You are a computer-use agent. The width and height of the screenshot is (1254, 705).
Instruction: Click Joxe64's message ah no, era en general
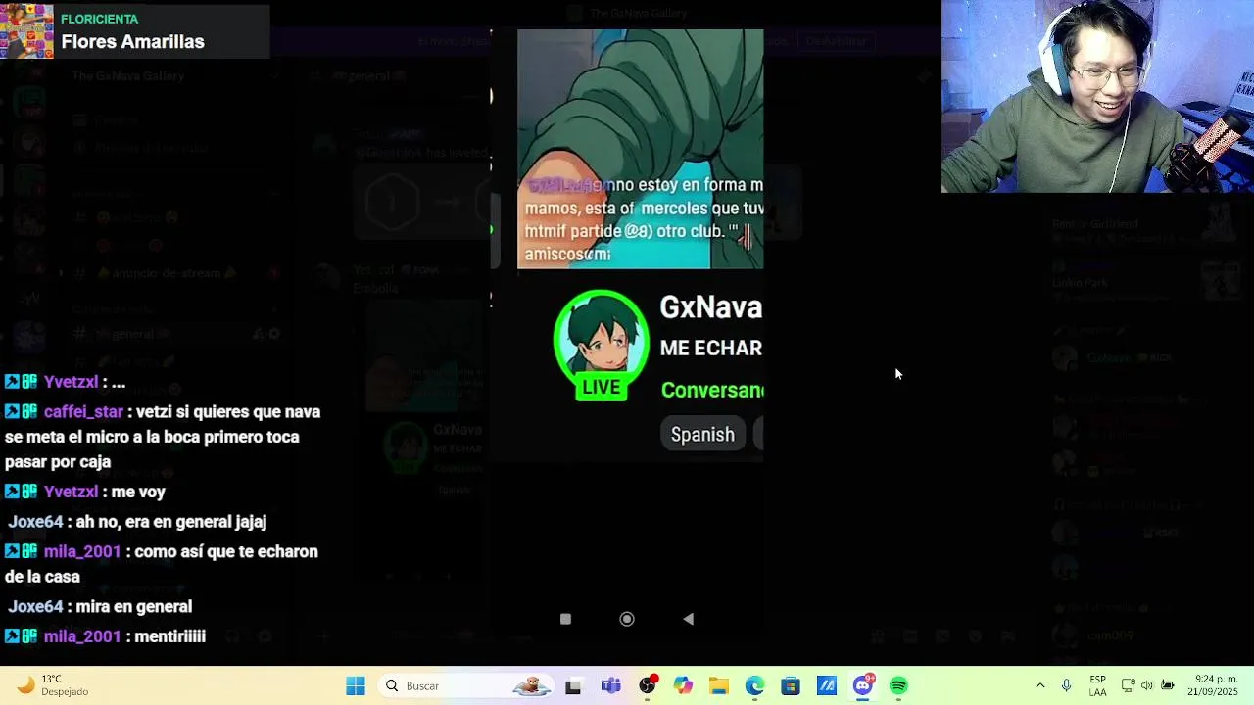[170, 522]
